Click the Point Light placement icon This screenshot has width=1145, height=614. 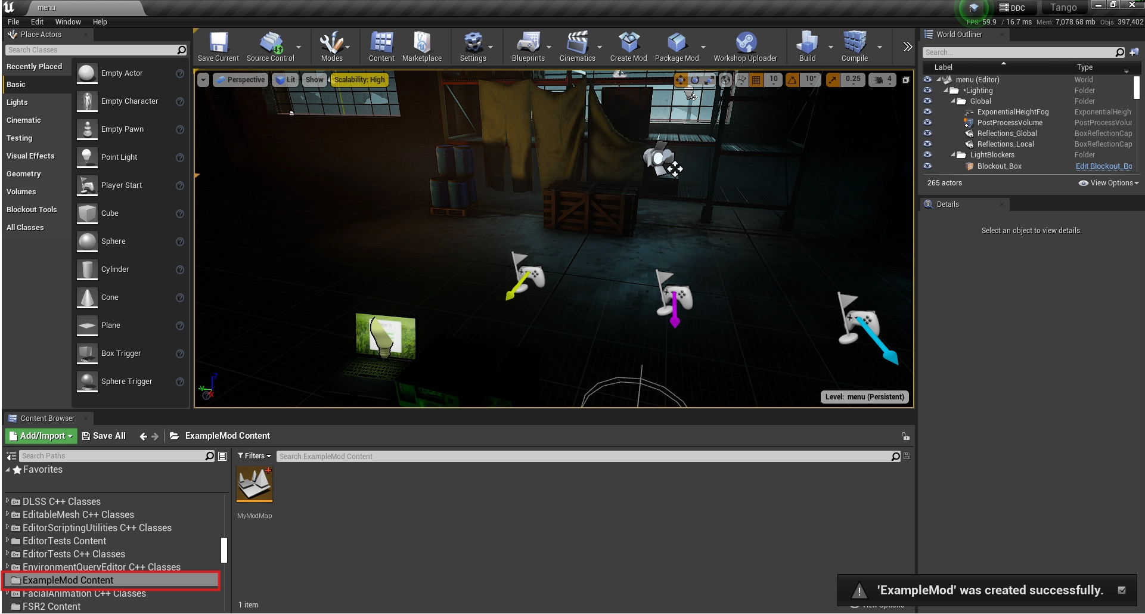(87, 157)
